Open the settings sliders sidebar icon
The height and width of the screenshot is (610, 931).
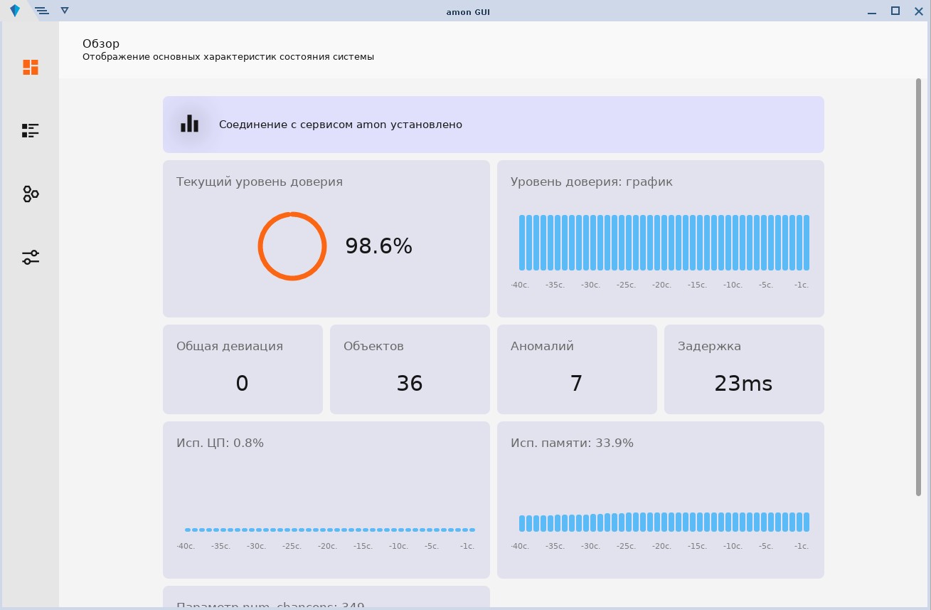(30, 257)
